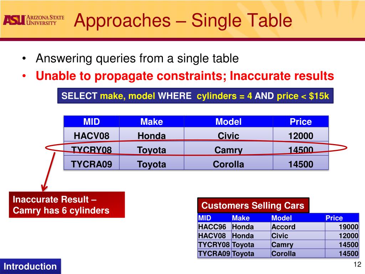This screenshot has height=274, width=365.
Task: Select the MID header in the large table
Action: pyautogui.click(x=92, y=122)
